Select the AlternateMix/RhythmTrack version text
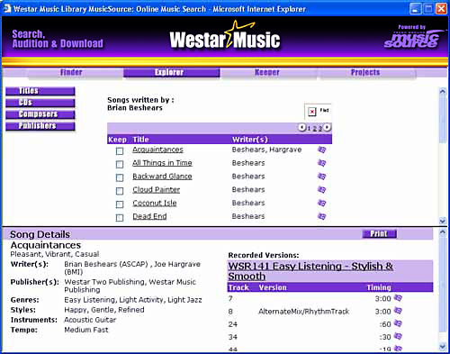450x354 pixels. (303, 312)
